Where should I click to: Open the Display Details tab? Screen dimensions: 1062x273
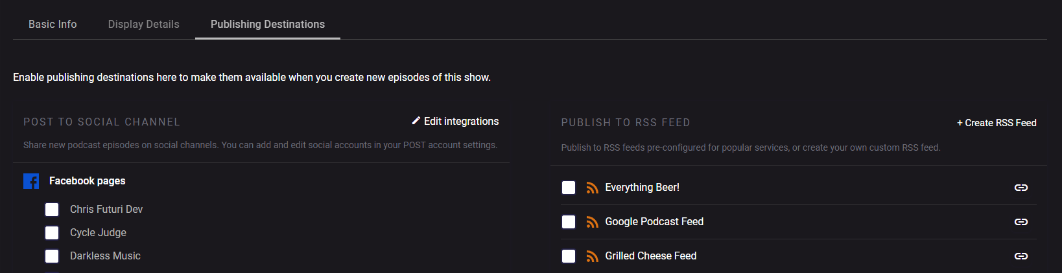(x=143, y=25)
